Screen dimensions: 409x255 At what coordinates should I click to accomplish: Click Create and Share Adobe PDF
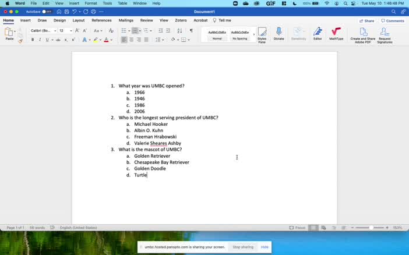[x=363, y=35]
